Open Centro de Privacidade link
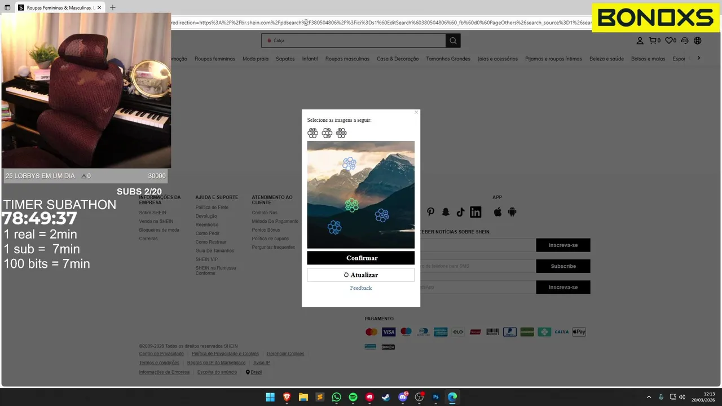Viewport: 722px width, 406px height. 161,354
